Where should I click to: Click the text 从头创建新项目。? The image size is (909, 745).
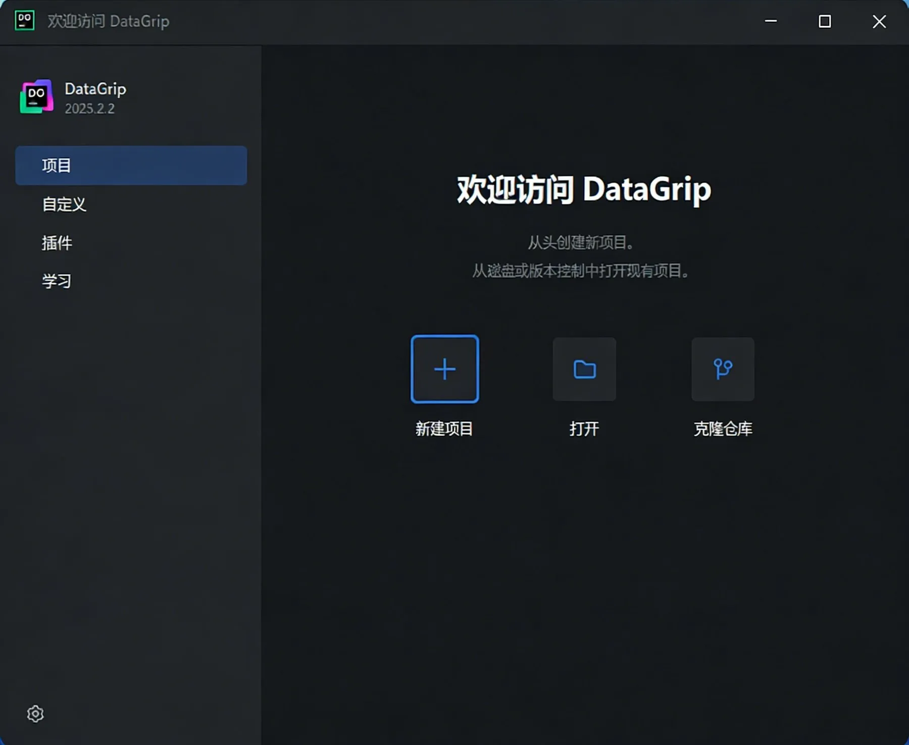point(581,242)
